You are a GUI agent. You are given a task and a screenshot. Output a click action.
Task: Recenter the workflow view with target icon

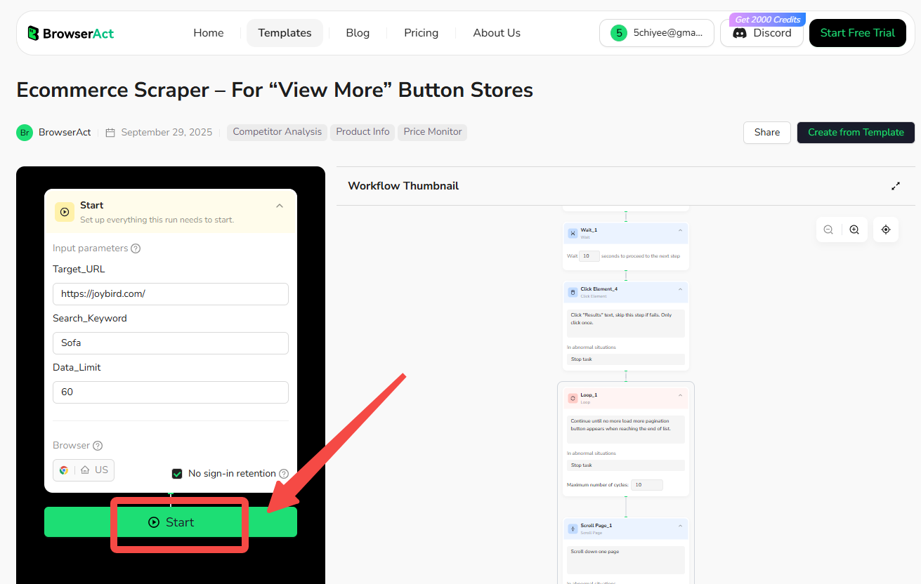[886, 230]
